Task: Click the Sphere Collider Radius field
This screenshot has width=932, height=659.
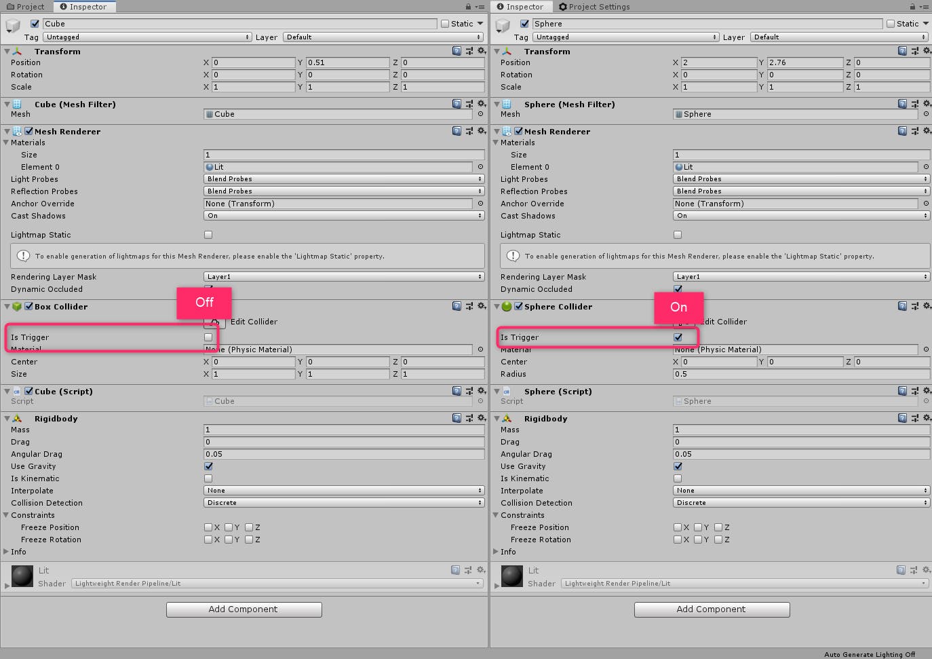Action: [x=801, y=374]
